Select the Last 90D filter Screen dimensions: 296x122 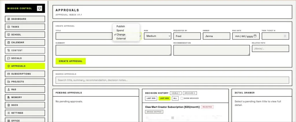pyautogui.click(x=164, y=98)
